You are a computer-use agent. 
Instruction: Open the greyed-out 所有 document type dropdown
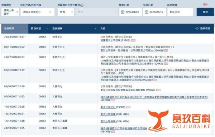[x=97, y=12]
